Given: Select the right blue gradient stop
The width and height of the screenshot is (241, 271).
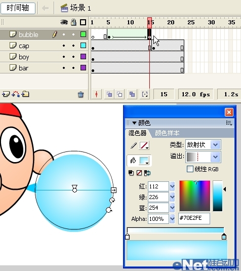Looking at the screenshot, I should point(224,236).
